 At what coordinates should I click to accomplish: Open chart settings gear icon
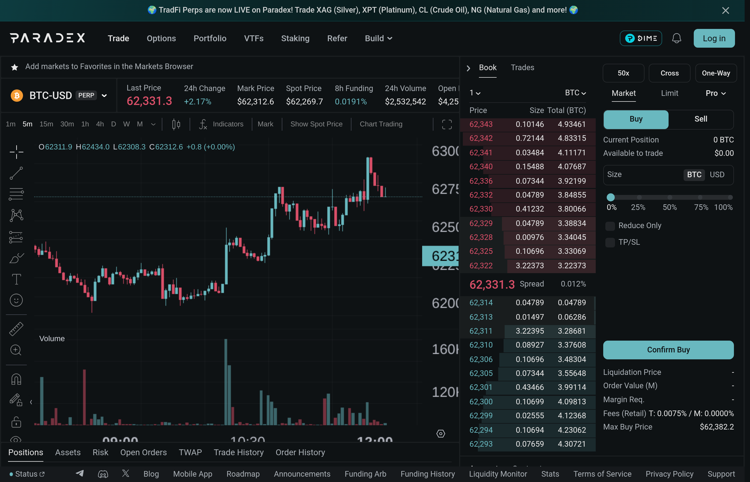tap(440, 434)
